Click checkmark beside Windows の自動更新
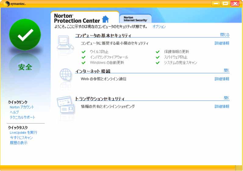This screenshot has height=171, width=243. click(84, 63)
